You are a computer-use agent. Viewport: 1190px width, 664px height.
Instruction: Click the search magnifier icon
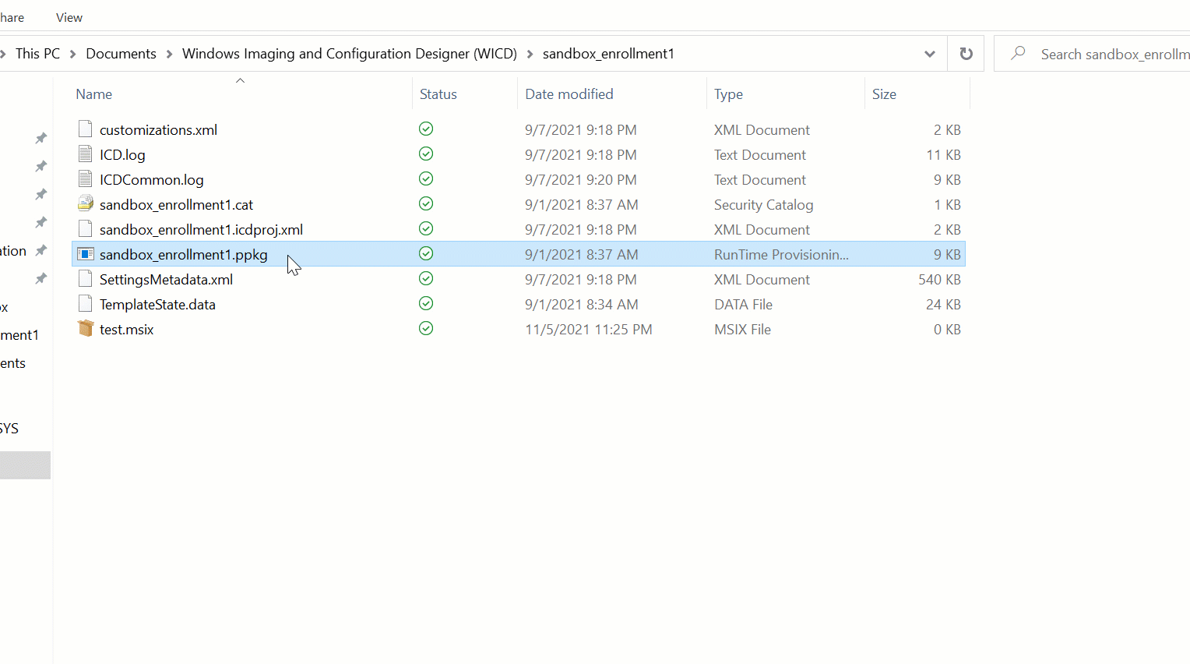click(1017, 54)
